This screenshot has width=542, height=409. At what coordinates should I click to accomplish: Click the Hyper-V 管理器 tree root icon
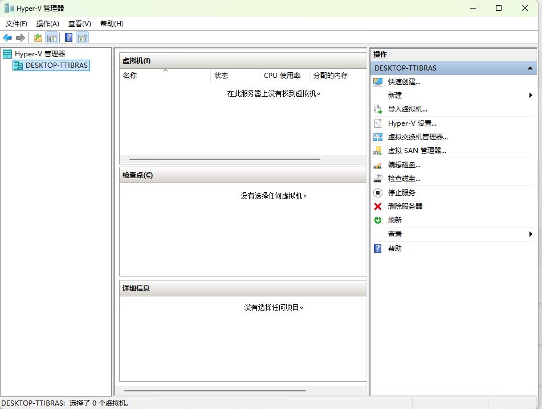(x=7, y=54)
